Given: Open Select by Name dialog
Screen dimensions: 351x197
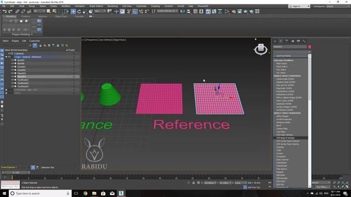Looking at the screenshot, I should [54, 11].
